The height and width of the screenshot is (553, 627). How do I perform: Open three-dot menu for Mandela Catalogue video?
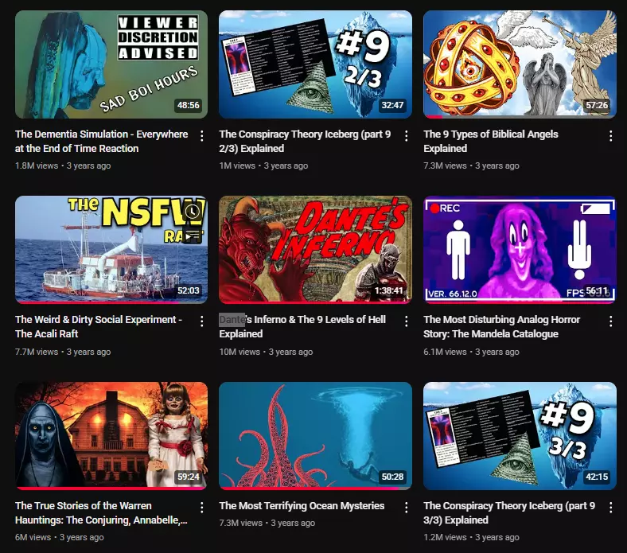click(x=610, y=321)
